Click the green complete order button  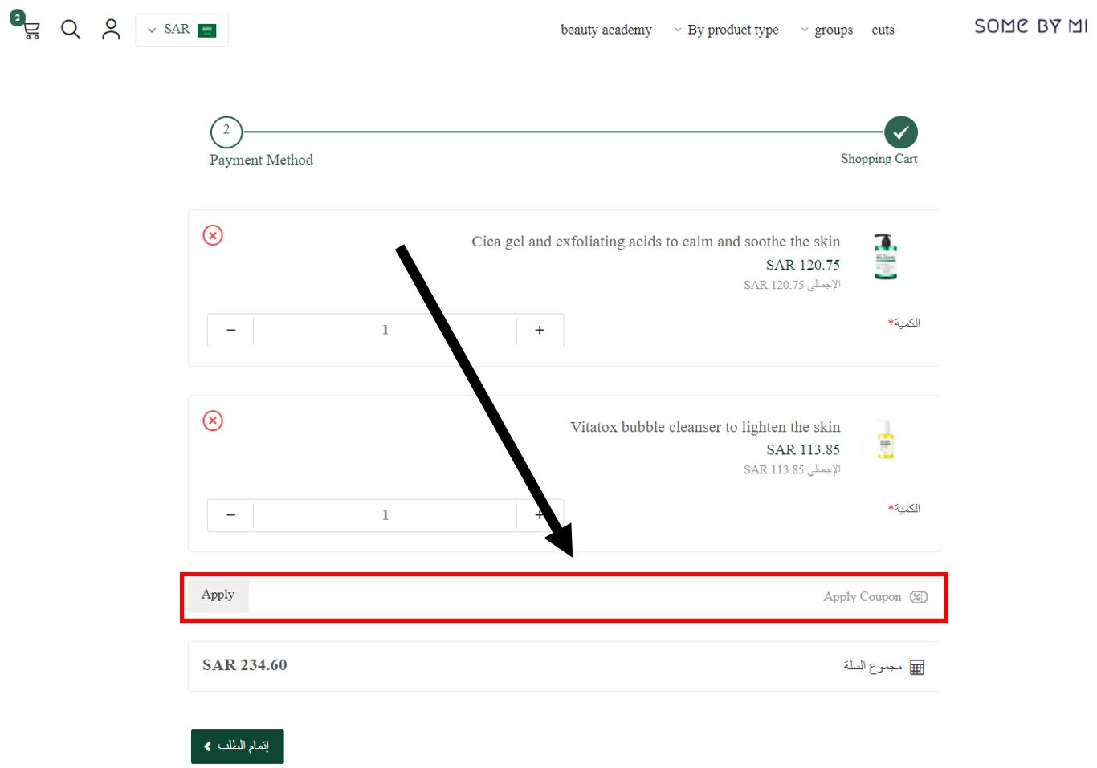(x=238, y=746)
